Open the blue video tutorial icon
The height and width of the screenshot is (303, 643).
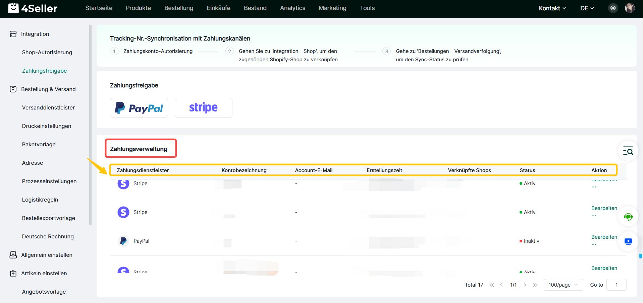(x=628, y=241)
